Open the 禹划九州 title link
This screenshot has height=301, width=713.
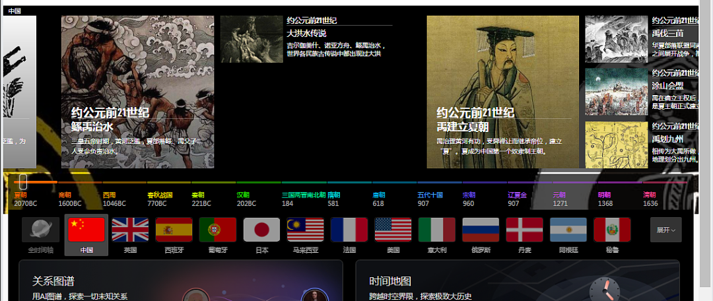click(668, 139)
